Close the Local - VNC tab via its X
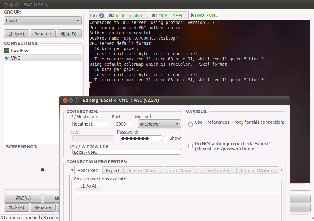Viewport: 314px width, 221px height. [192, 15]
